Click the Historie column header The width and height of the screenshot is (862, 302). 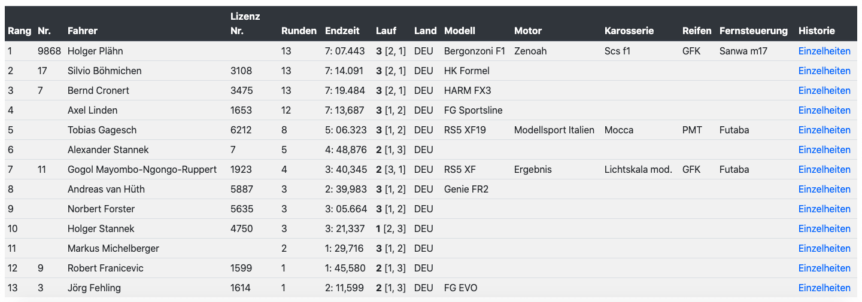pos(817,31)
